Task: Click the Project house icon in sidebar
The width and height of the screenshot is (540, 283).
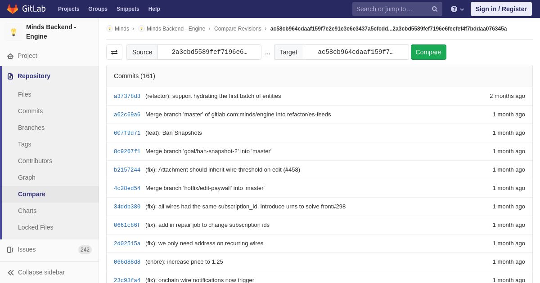Action: (x=10, y=56)
